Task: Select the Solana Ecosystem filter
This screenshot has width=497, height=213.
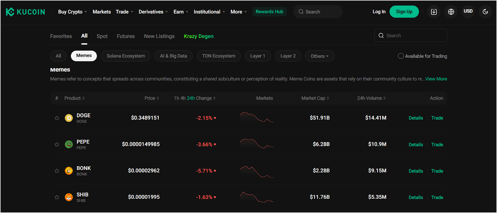Action: coord(126,56)
